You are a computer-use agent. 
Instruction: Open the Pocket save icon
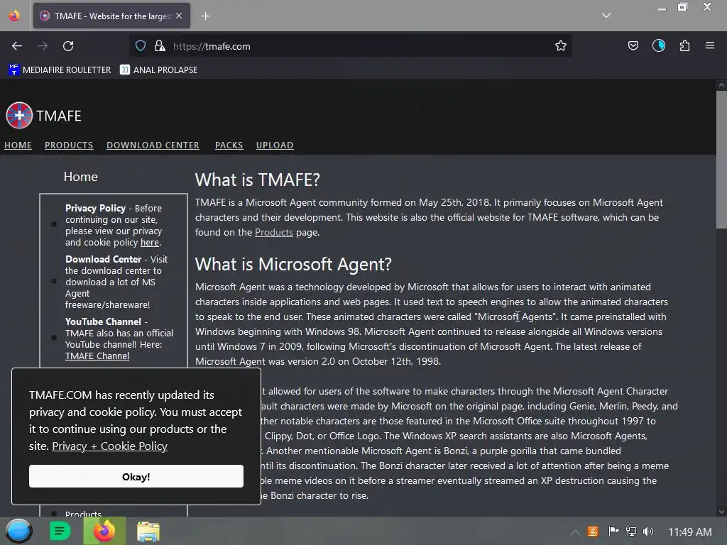pyautogui.click(x=633, y=46)
